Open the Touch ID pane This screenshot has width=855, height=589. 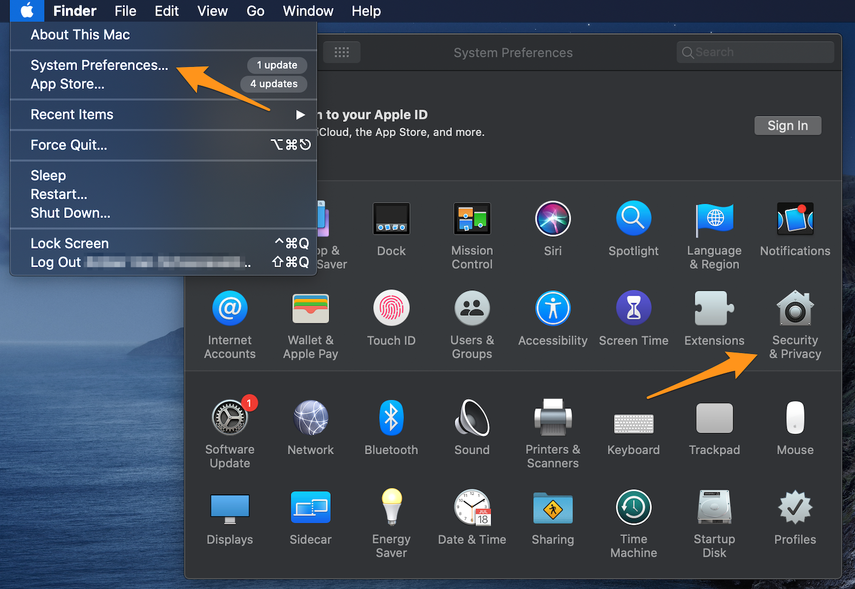pos(391,319)
